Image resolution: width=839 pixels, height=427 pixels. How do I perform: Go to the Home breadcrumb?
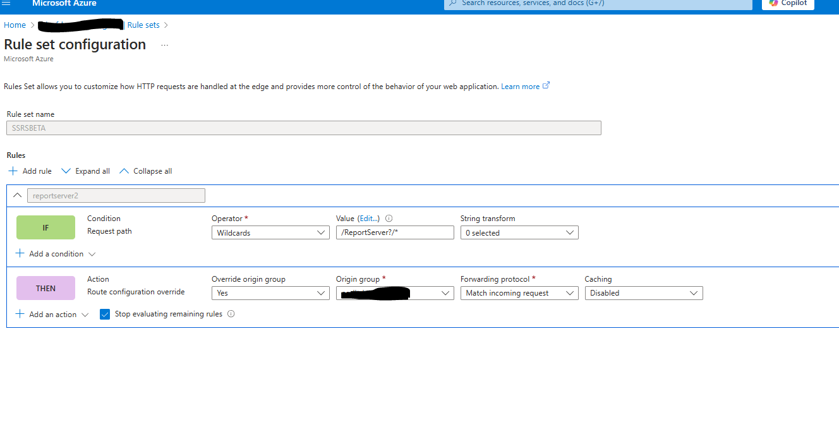point(15,25)
